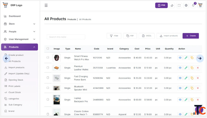
Task: Open the POS button
Action: pos(161,5)
